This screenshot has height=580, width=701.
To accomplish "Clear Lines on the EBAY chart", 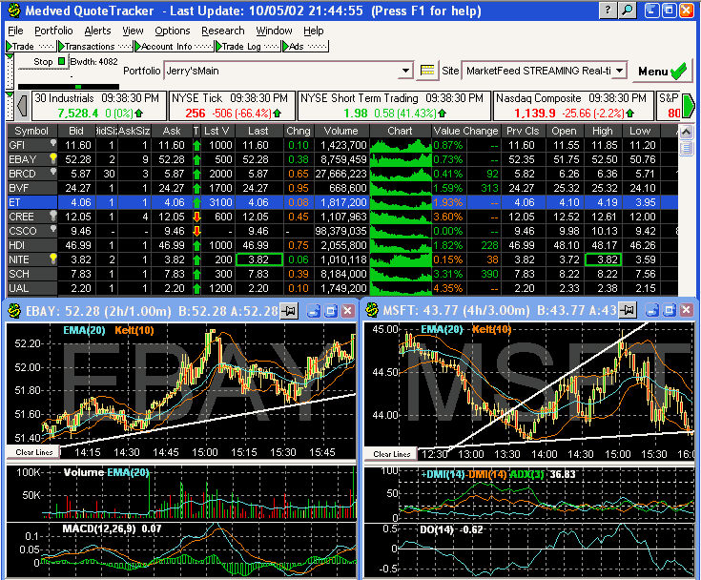I will (35, 451).
